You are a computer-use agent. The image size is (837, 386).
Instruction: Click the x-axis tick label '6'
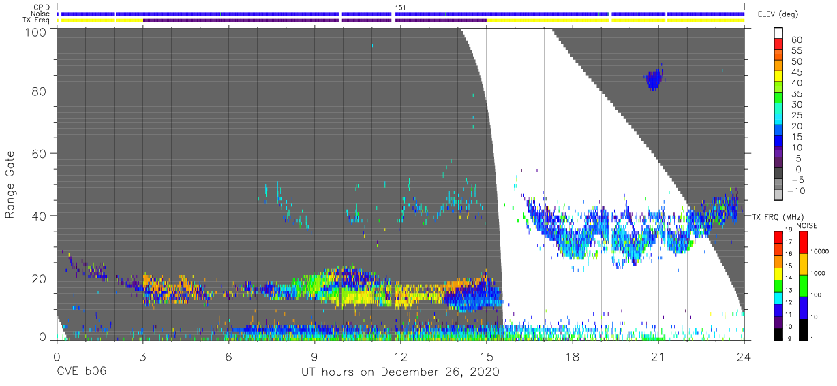228,357
